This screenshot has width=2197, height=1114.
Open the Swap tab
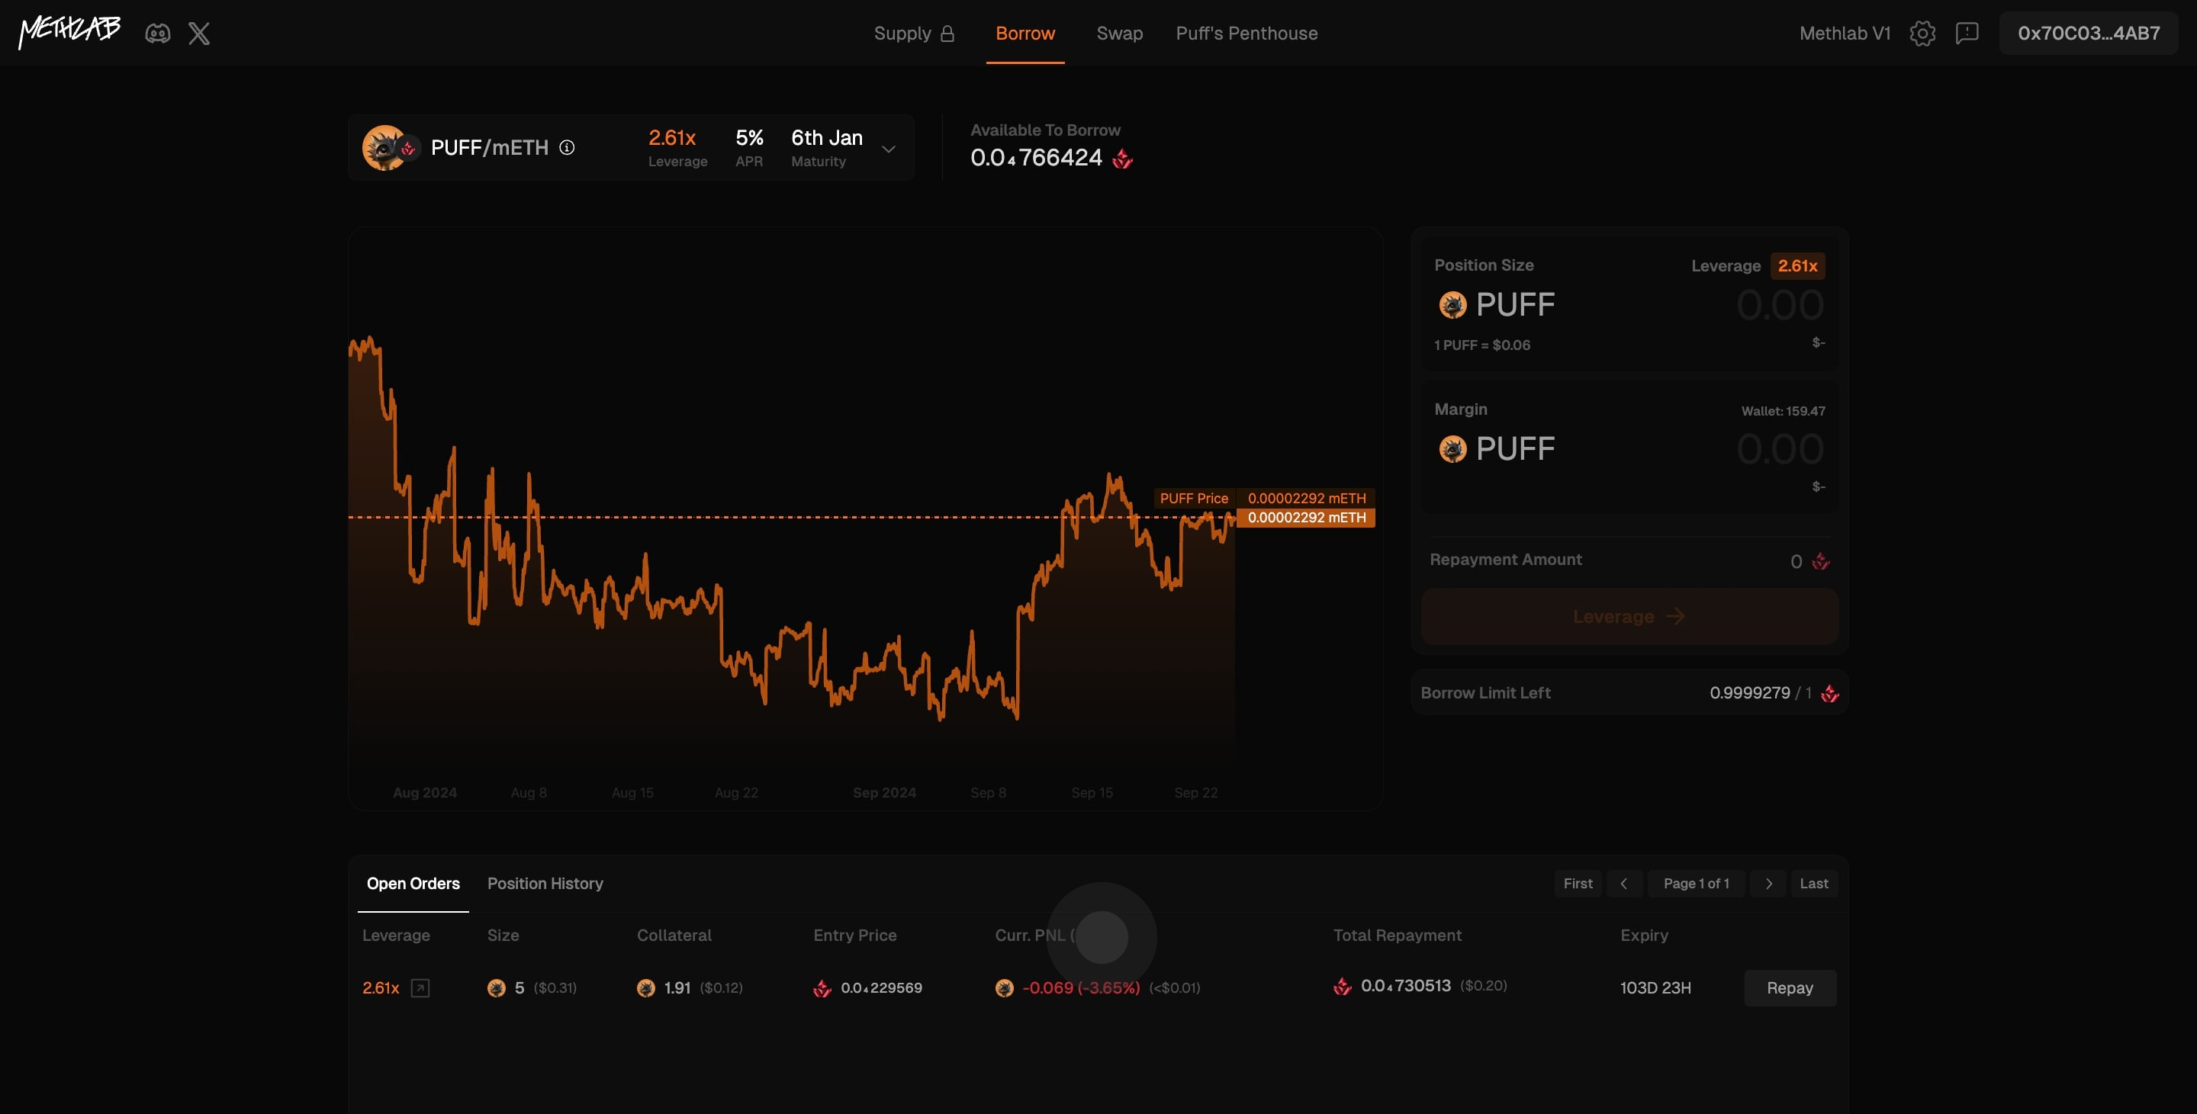click(x=1119, y=34)
